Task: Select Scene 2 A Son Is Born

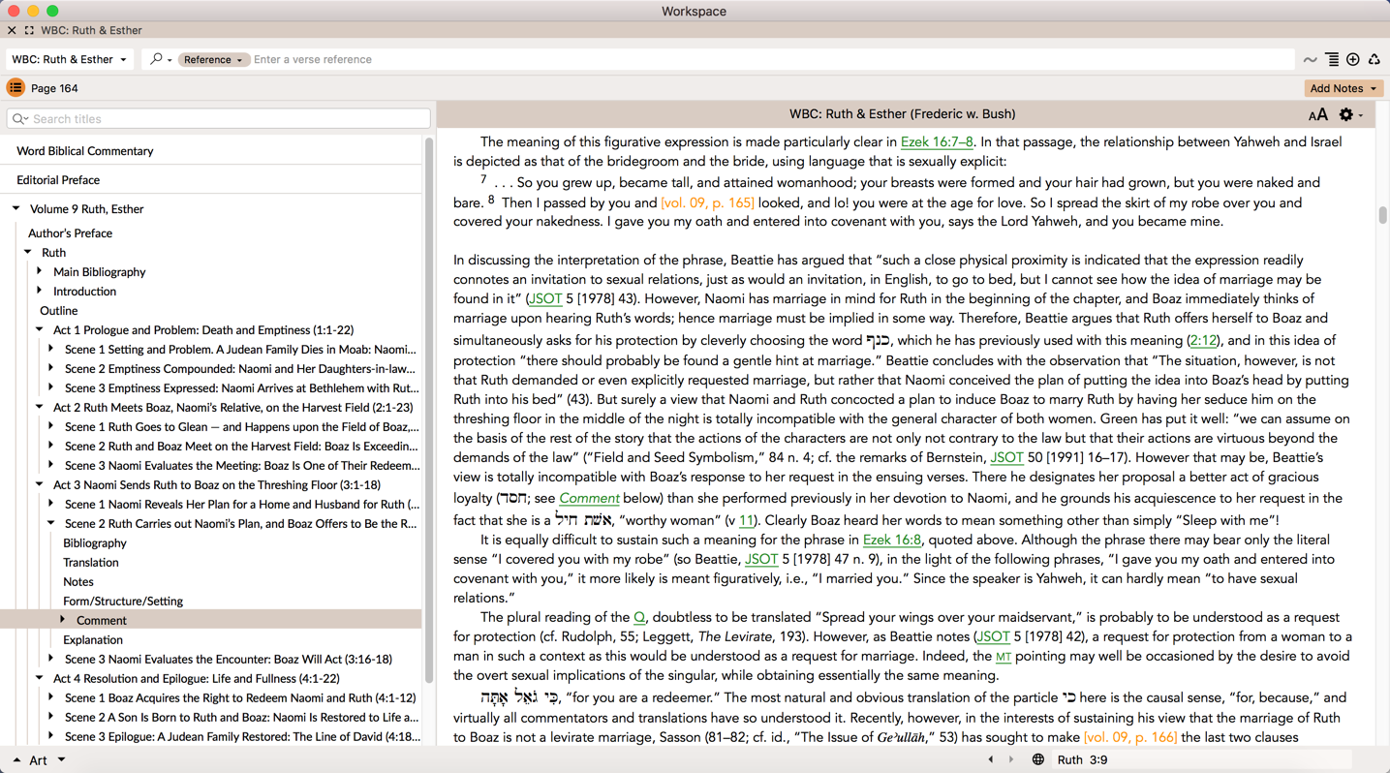Action: [242, 718]
